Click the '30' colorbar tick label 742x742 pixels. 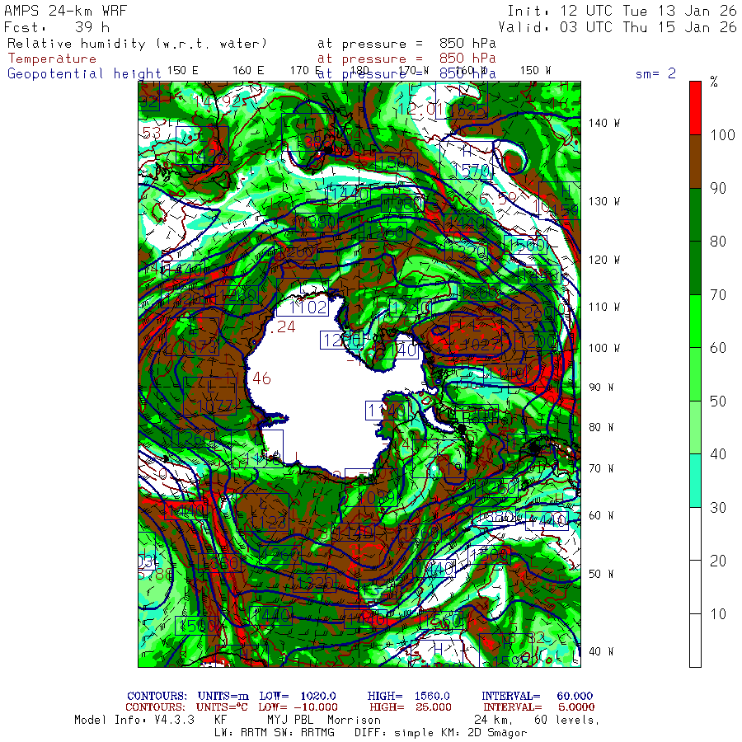click(x=718, y=508)
